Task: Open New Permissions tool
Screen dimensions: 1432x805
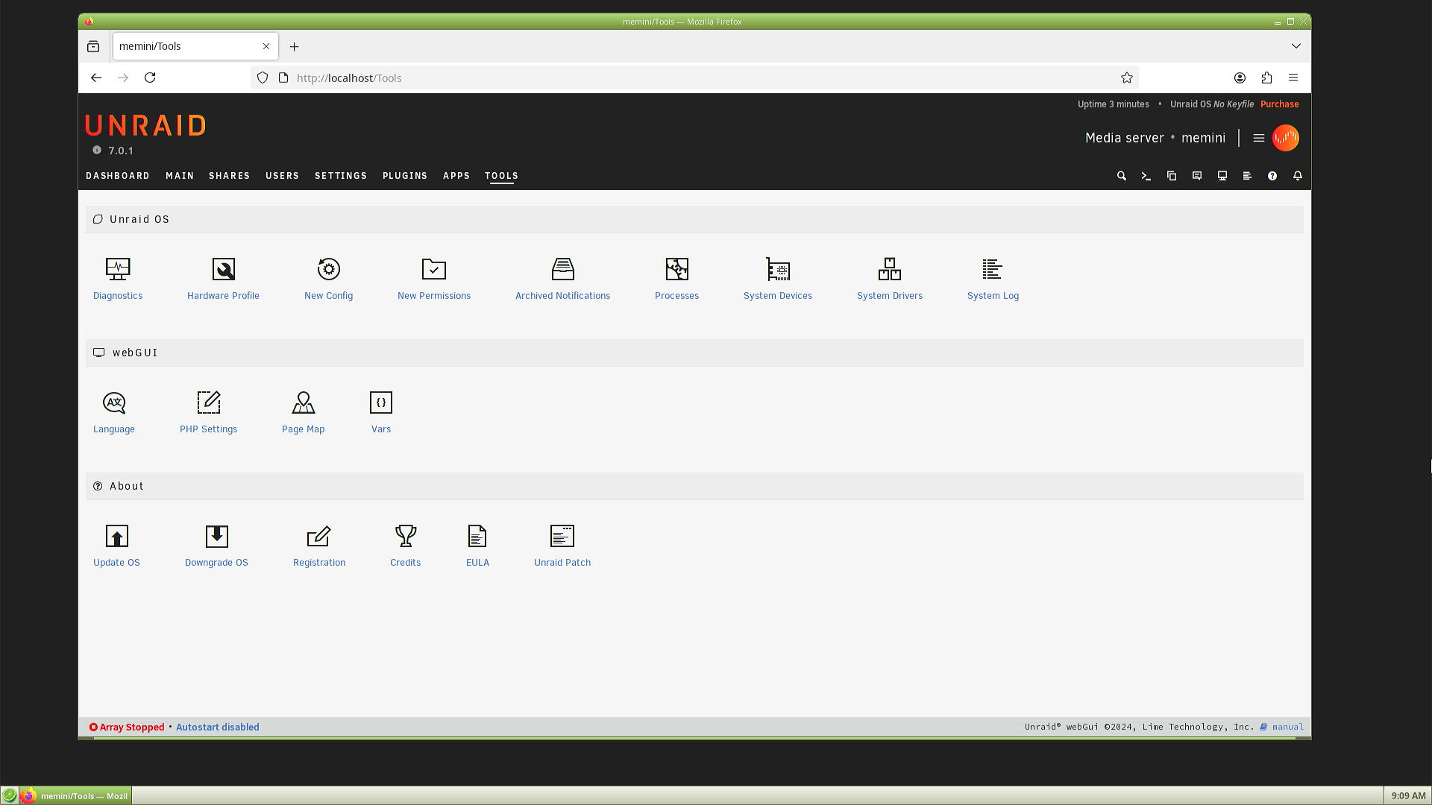Action: click(434, 279)
